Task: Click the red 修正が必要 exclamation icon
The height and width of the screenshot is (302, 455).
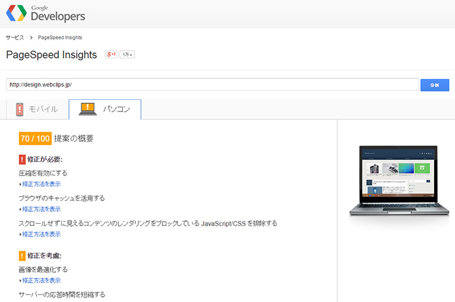Action: point(22,159)
